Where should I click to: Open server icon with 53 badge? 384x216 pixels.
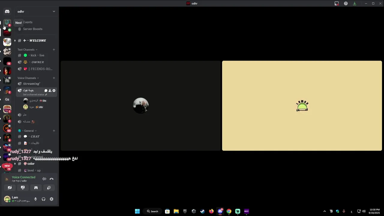(x=7, y=128)
